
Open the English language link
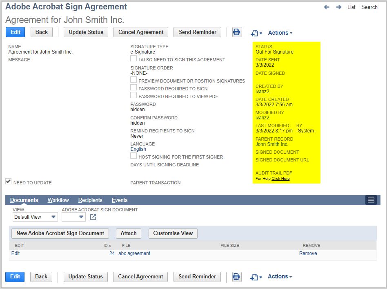tap(138, 149)
